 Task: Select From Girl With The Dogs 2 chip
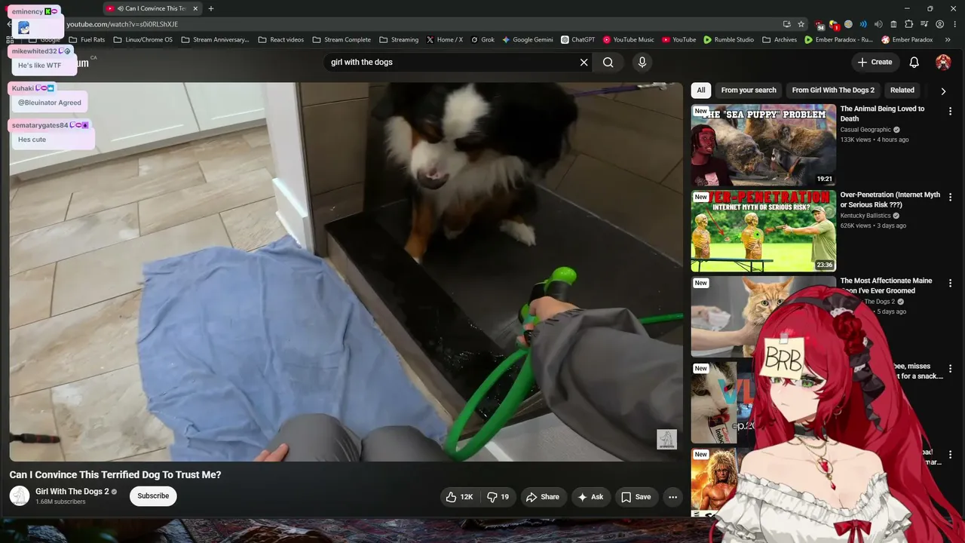pos(833,90)
